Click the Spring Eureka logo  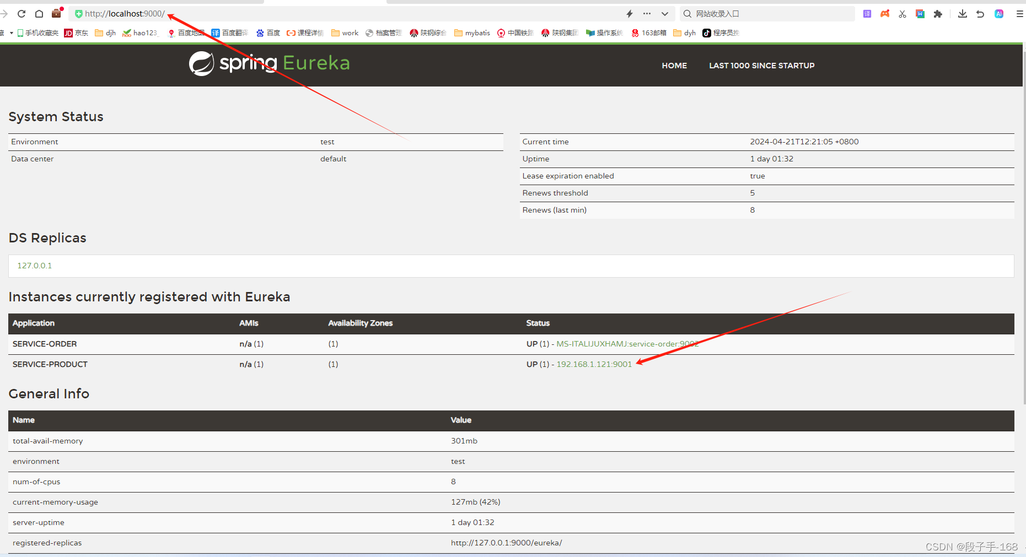pyautogui.click(x=270, y=63)
